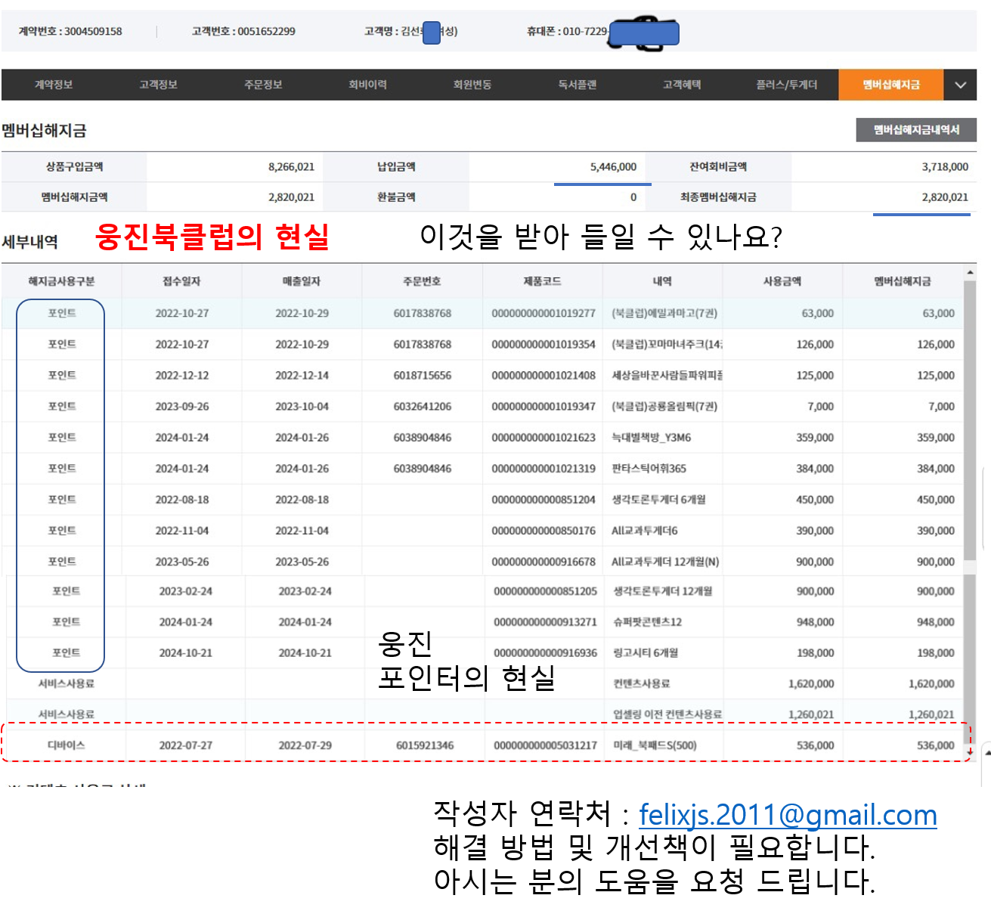Viewport: 991px width, 920px height.
Task: Switch to the 독서플랜 tab
Action: point(577,85)
